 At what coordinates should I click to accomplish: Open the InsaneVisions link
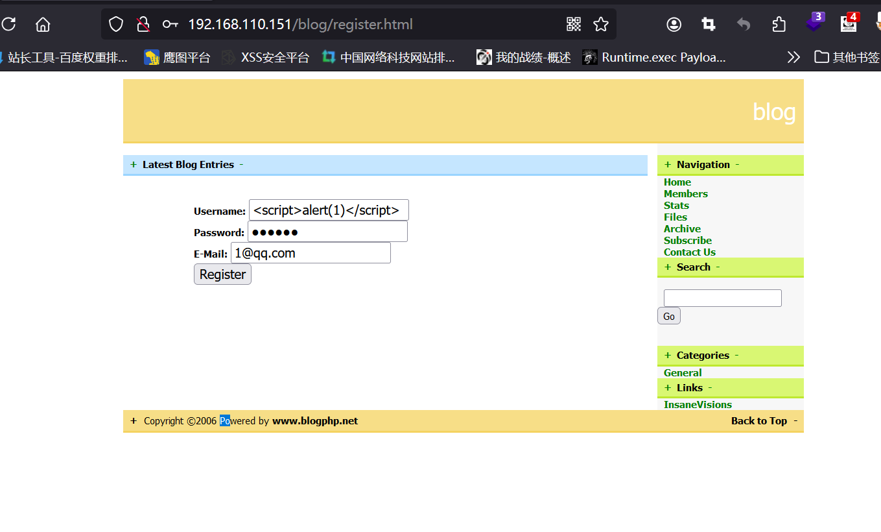click(698, 405)
